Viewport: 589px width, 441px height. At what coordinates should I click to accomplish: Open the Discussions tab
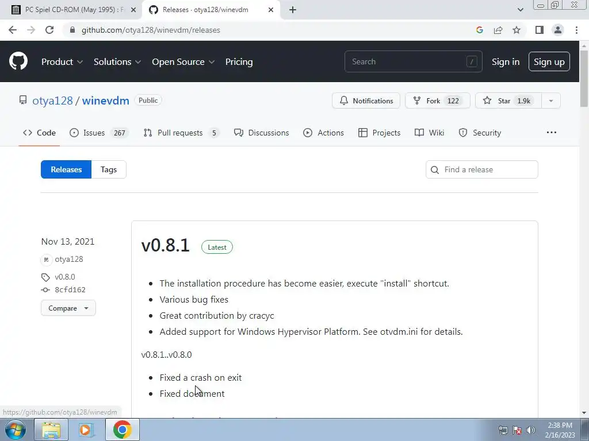click(262, 133)
